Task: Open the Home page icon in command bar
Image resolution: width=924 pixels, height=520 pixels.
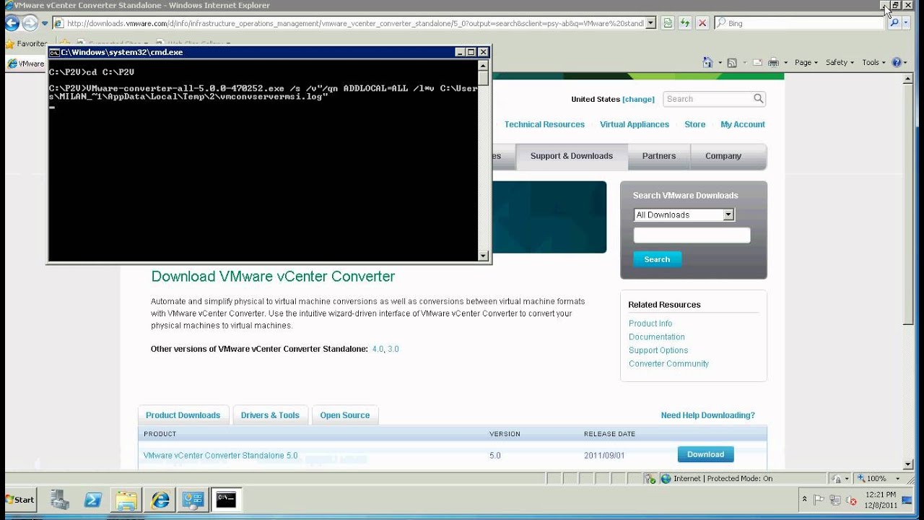Action: (707, 63)
